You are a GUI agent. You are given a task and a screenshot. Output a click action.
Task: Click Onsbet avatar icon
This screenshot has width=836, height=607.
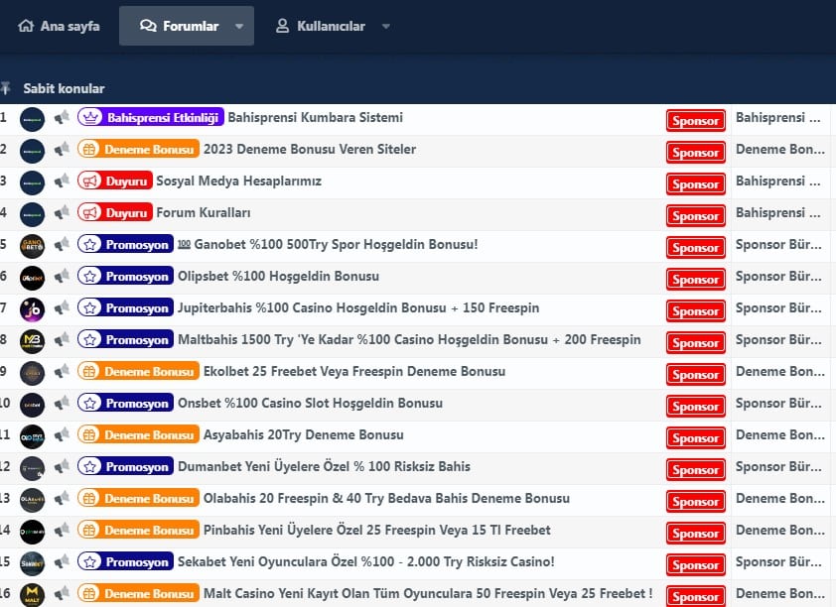click(32, 406)
